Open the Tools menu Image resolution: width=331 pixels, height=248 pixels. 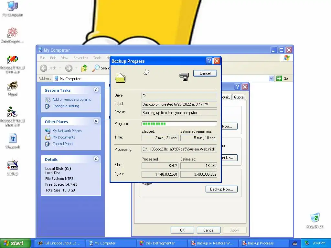[x=97, y=58]
